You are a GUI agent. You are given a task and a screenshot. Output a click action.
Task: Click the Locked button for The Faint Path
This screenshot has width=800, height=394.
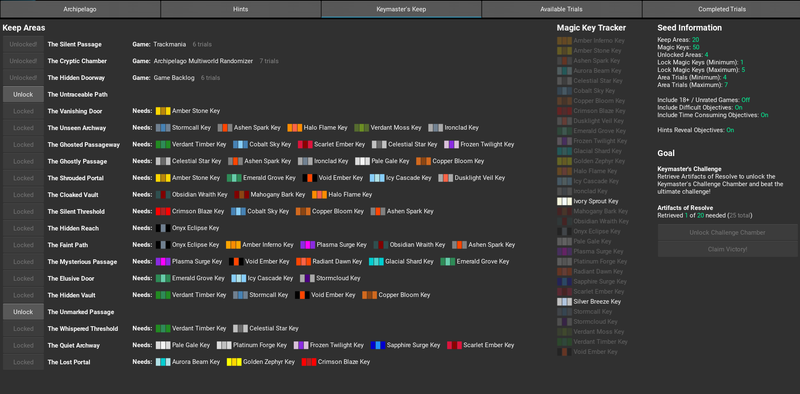pyautogui.click(x=23, y=245)
